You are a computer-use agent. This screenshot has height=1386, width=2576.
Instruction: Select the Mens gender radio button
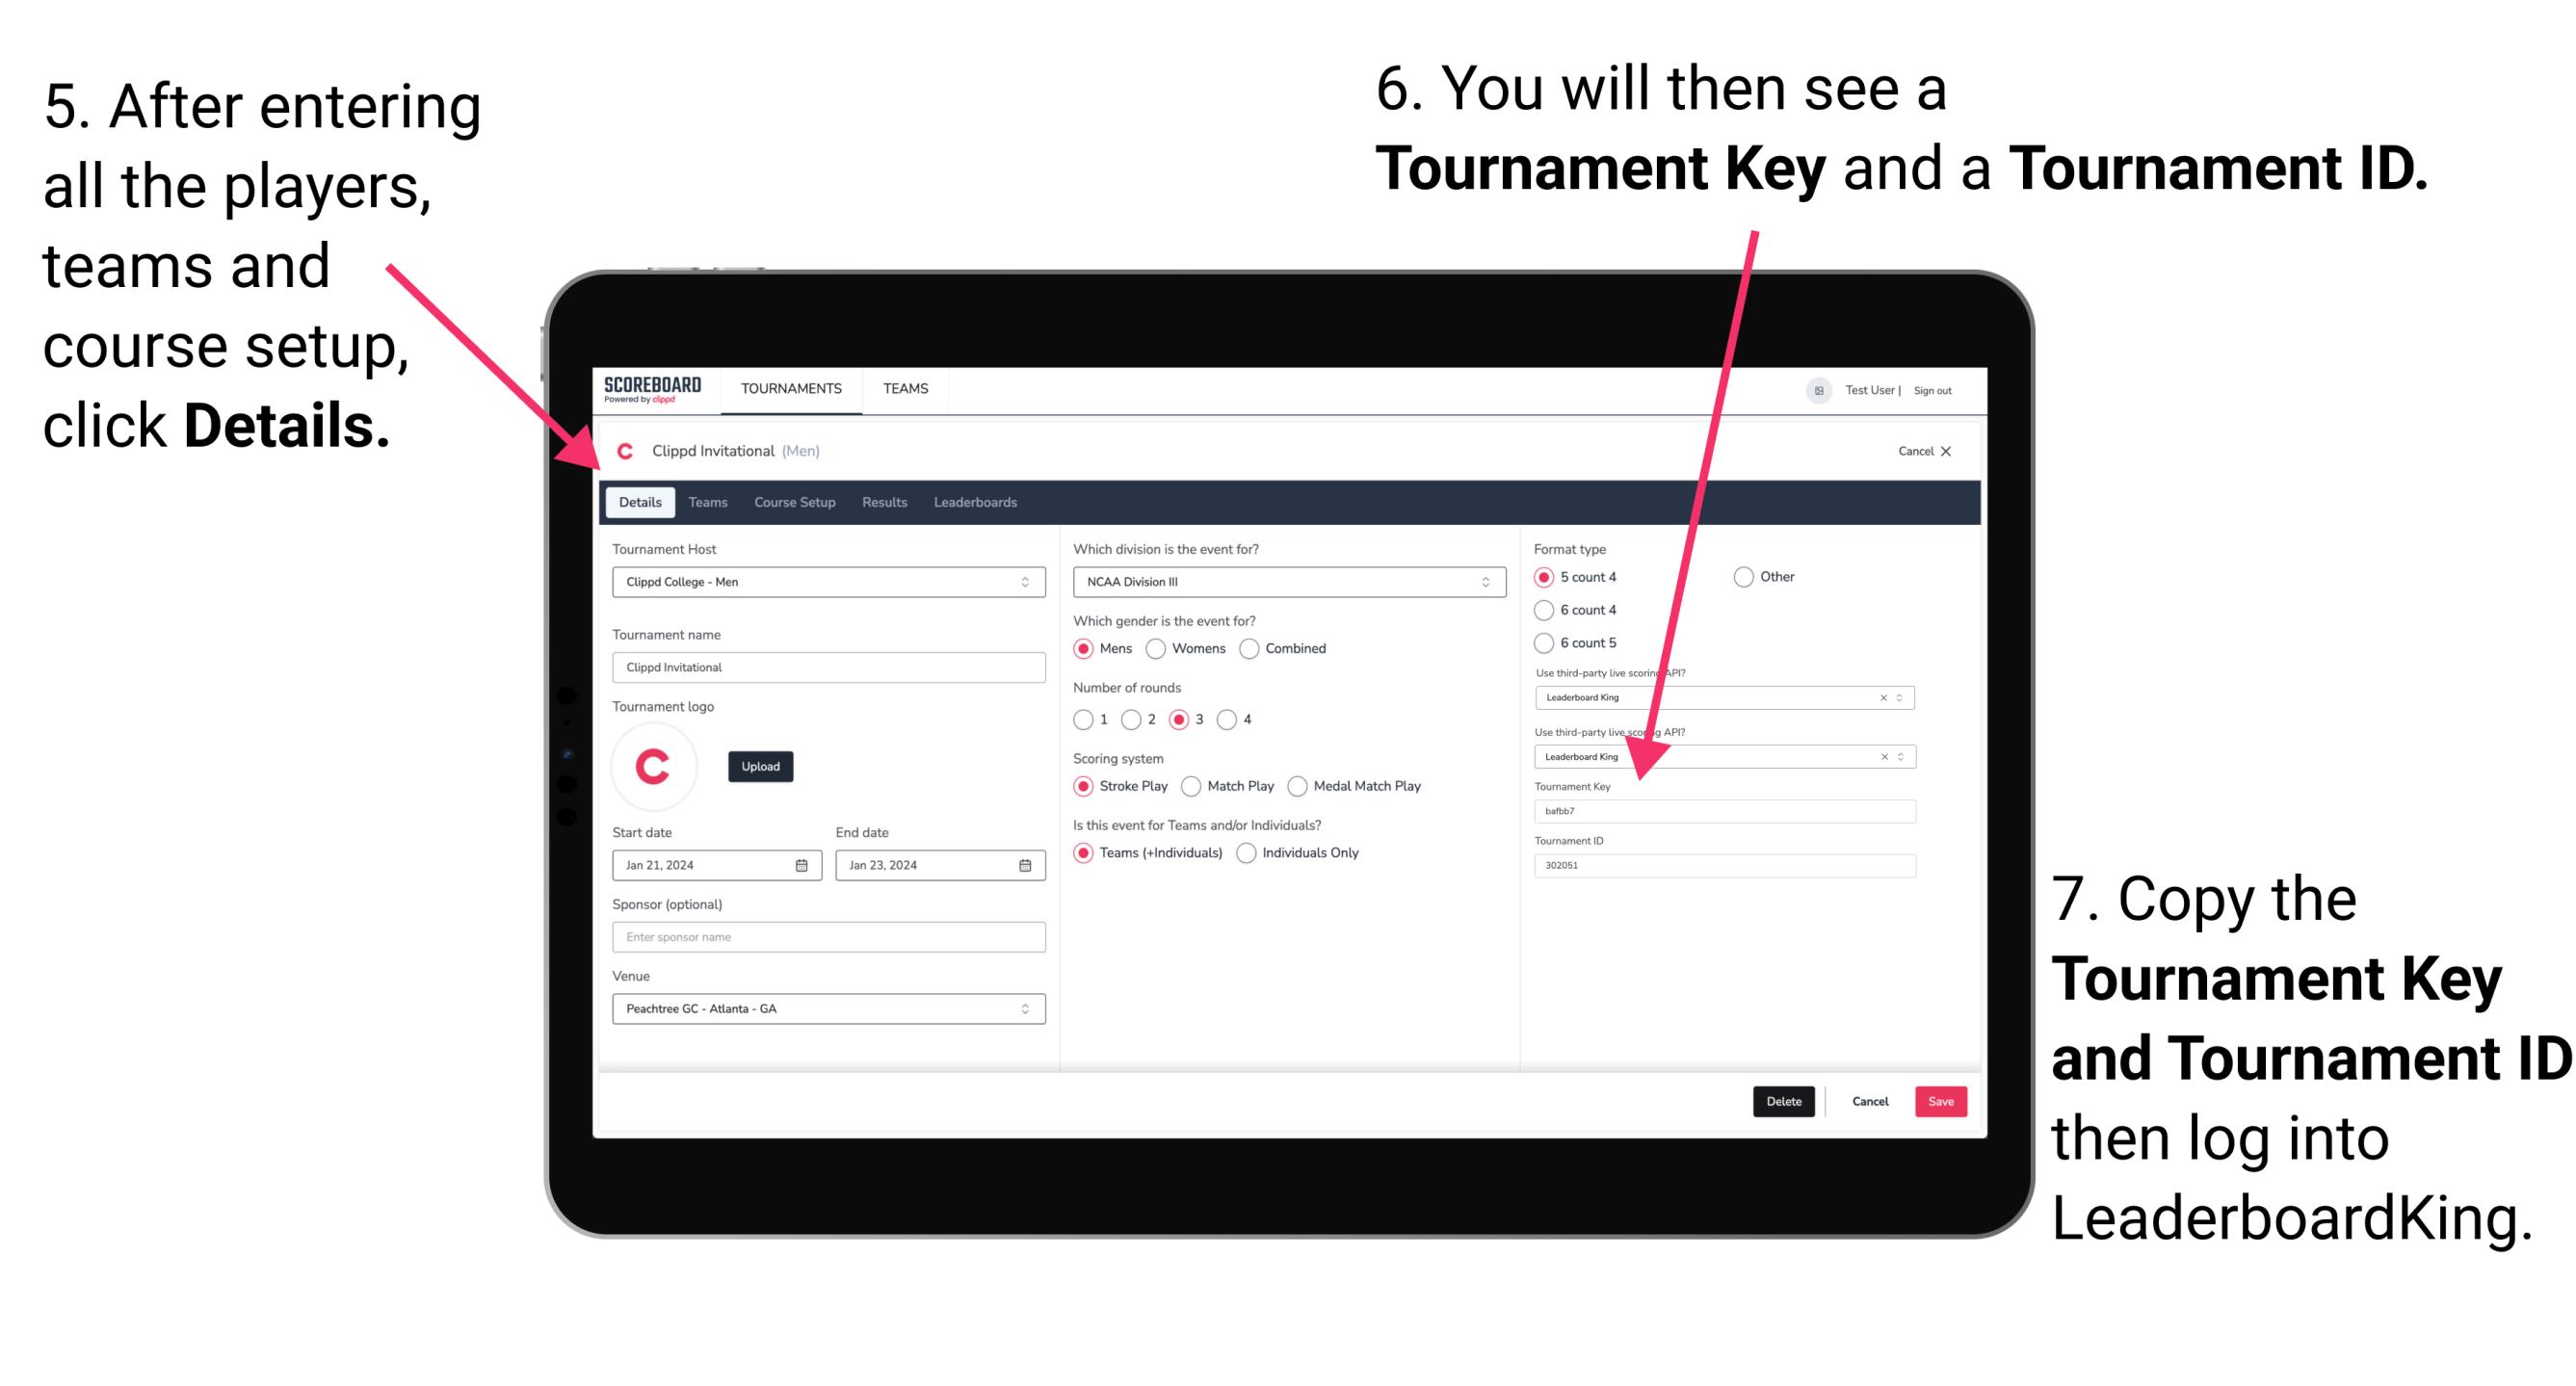tap(1088, 652)
